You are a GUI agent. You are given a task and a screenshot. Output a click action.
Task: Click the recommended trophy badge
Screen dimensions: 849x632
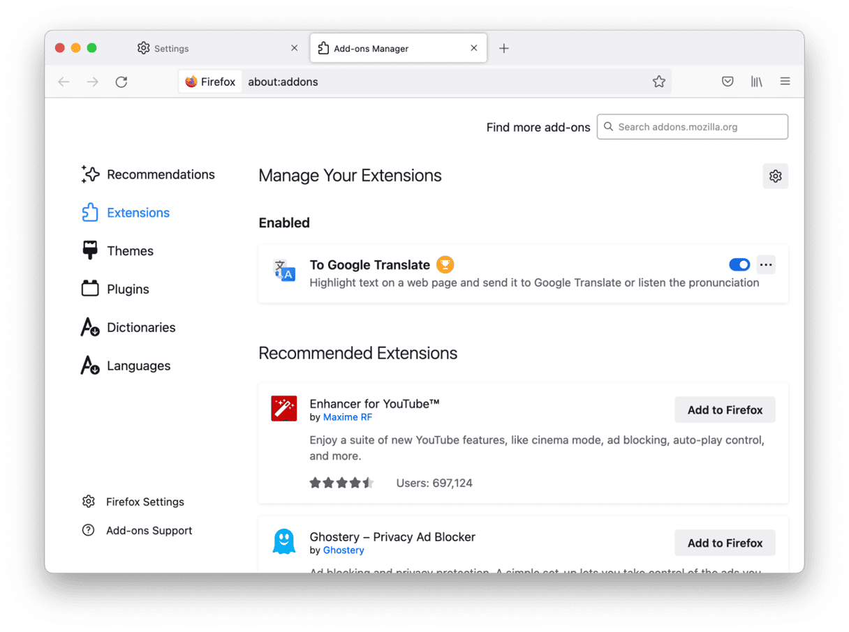tap(445, 264)
